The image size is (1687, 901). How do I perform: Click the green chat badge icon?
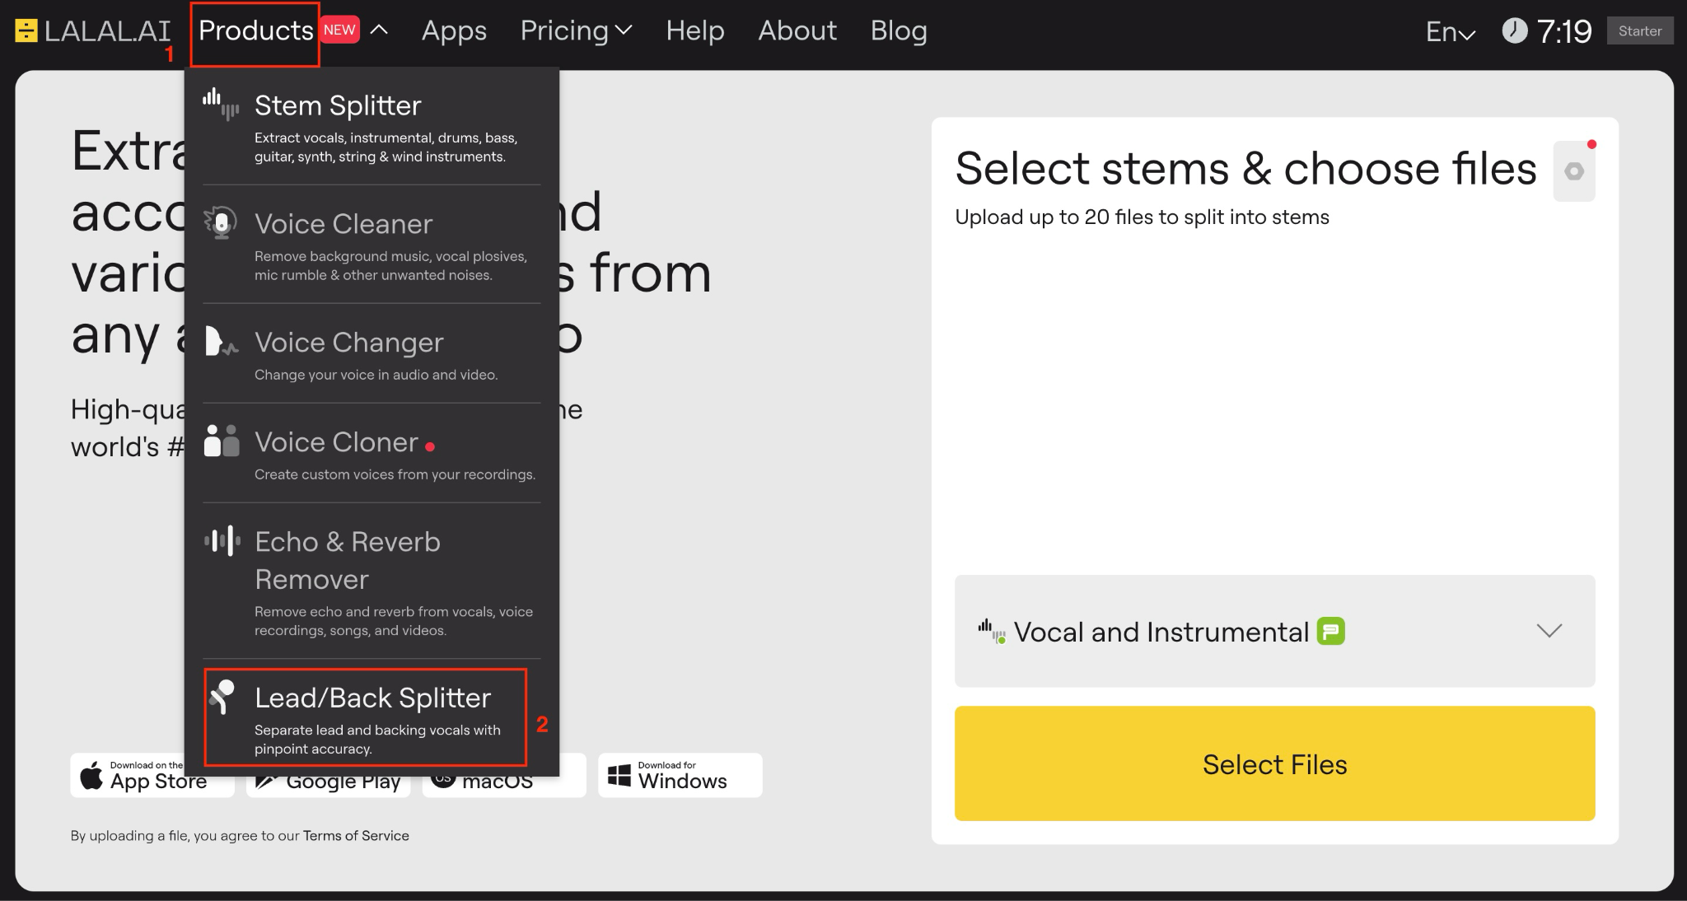point(1331,632)
